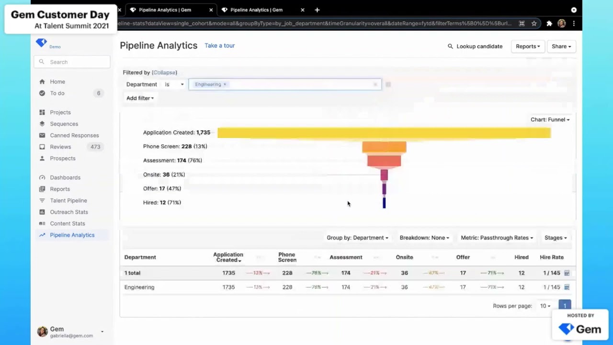The width and height of the screenshot is (613, 345).
Task: Click the magnifier icon beside Lookup candidate
Action: tap(450, 46)
